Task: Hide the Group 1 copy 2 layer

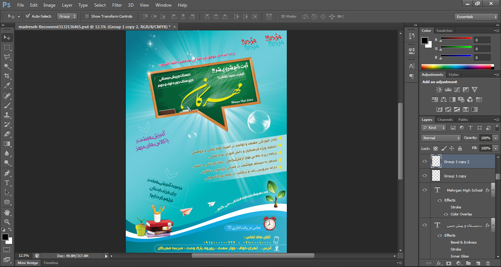Action: pos(425,161)
